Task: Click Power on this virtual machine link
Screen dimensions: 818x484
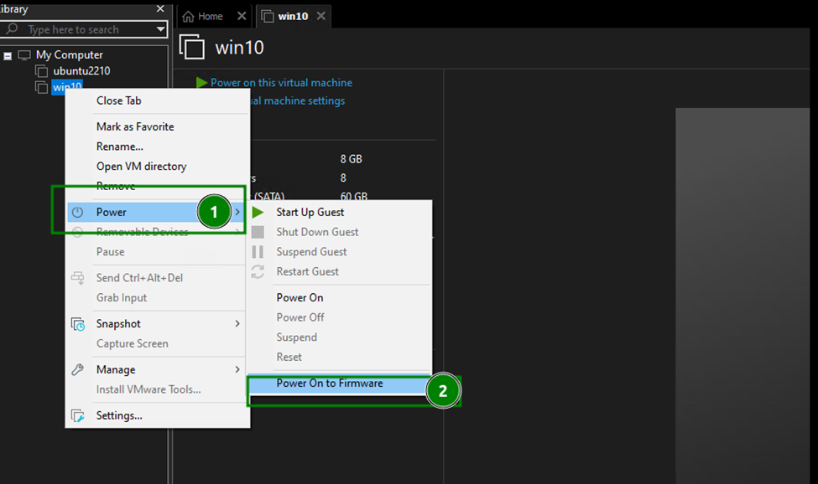Action: tap(282, 82)
